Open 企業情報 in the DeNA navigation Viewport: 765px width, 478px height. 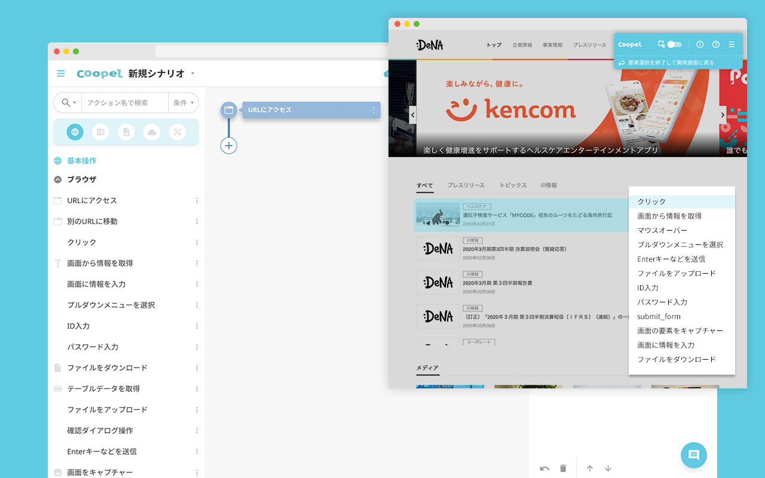(522, 45)
